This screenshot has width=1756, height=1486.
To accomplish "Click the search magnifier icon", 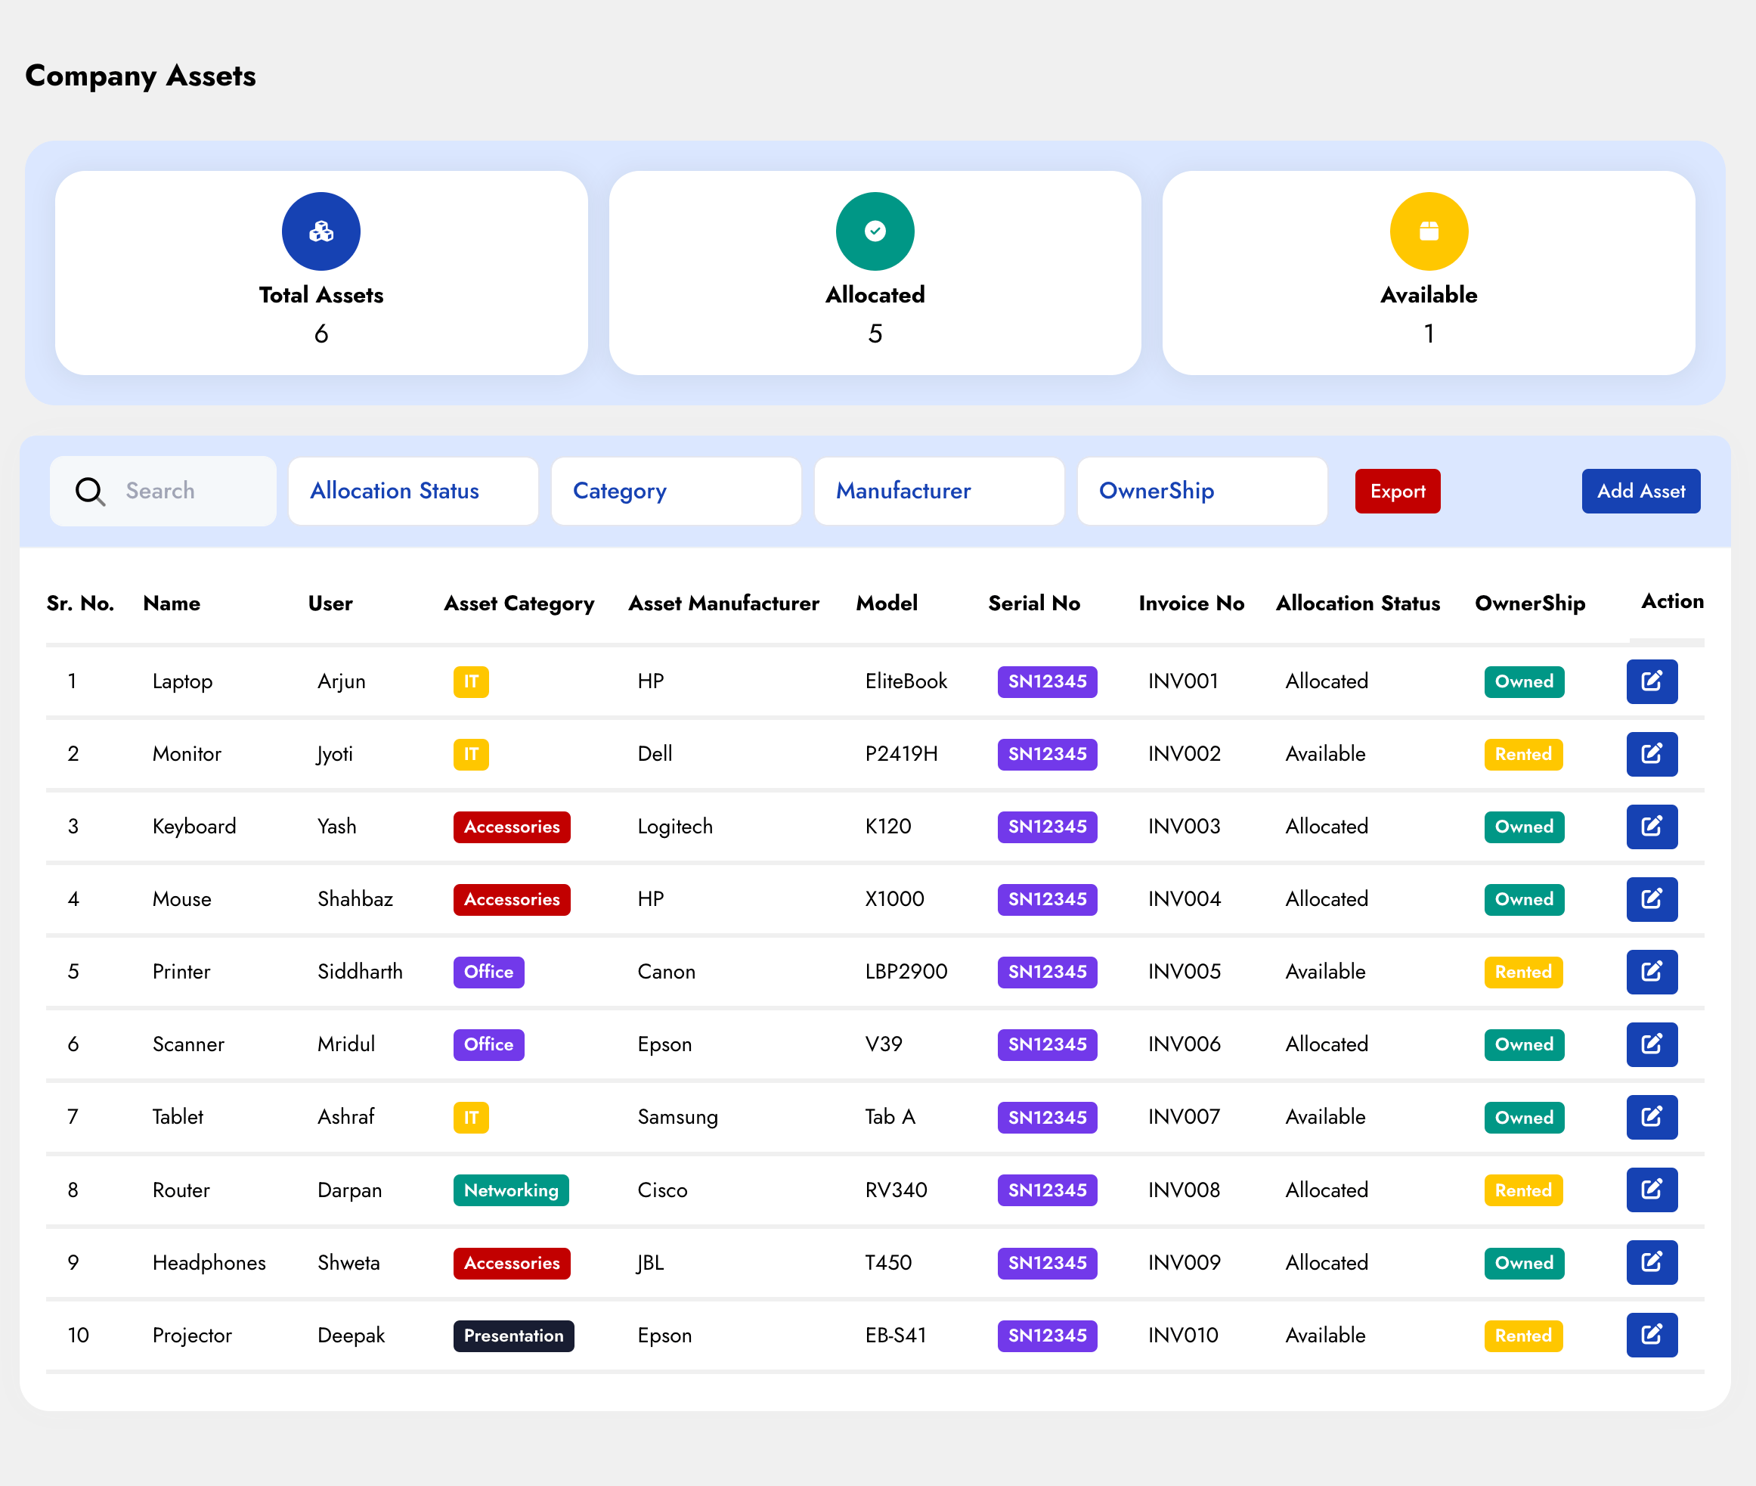I will coord(89,491).
